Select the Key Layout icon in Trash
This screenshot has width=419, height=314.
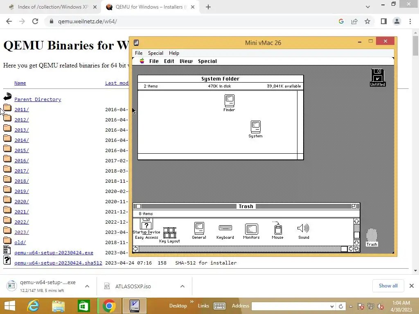[170, 233]
